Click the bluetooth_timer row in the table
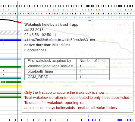 [x=67, y=72]
